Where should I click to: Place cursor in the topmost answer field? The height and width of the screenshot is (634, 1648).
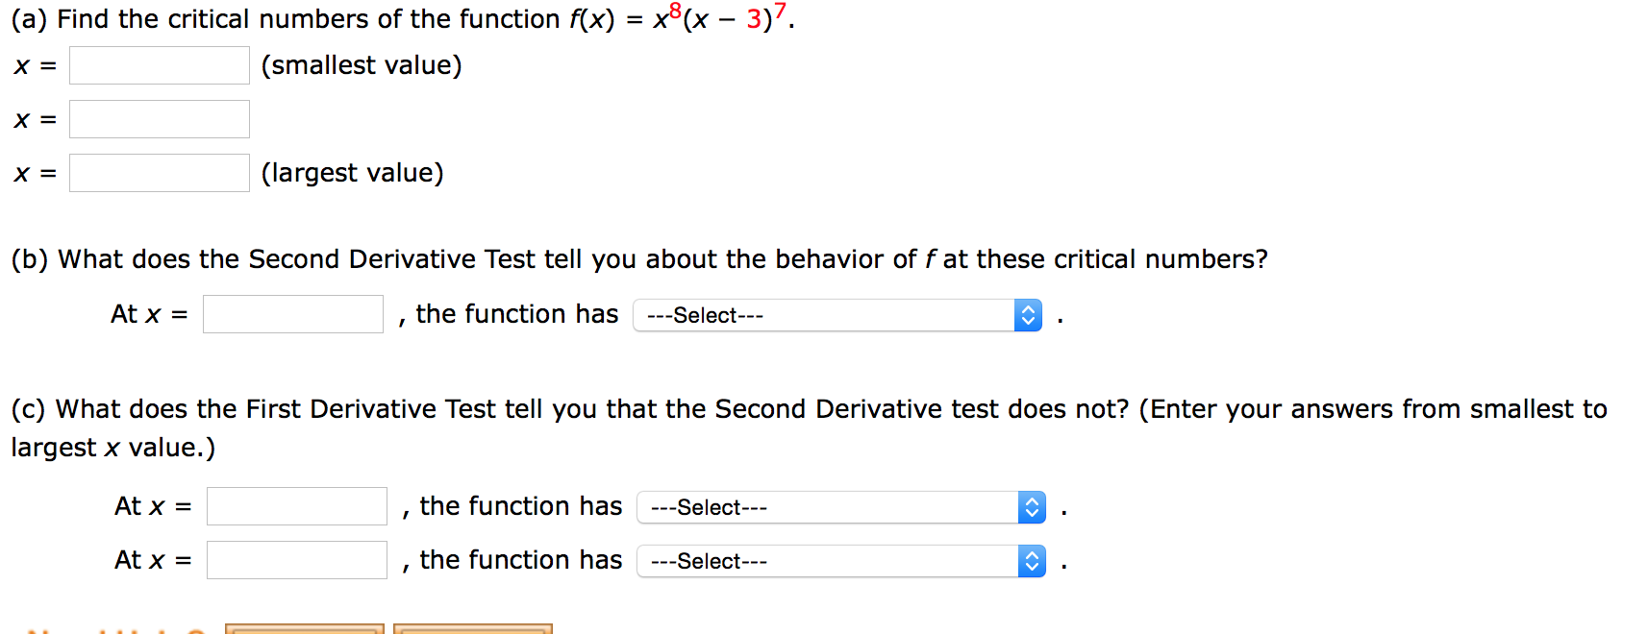(x=159, y=64)
